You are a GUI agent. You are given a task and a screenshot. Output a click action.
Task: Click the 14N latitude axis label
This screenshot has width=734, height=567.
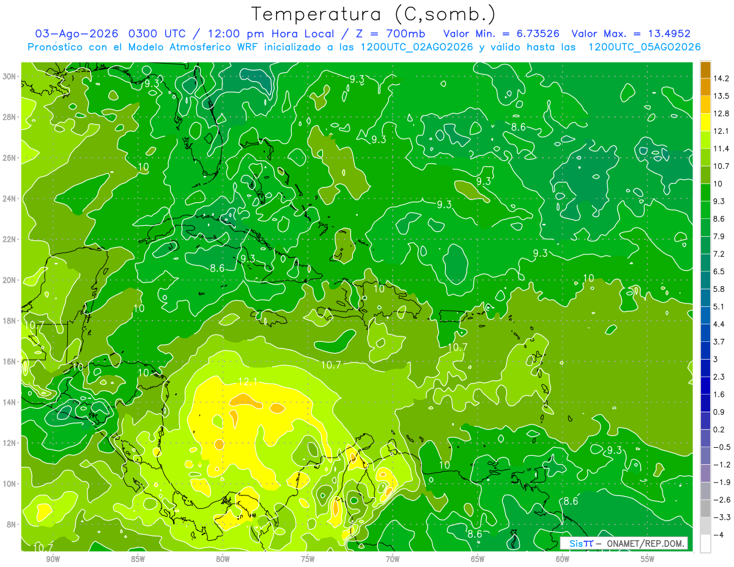click(x=10, y=402)
